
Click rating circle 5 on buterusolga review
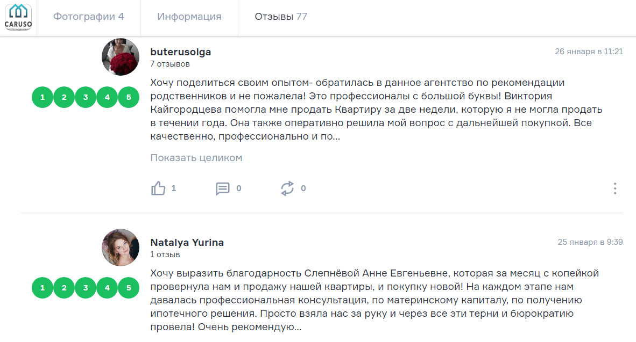(129, 97)
